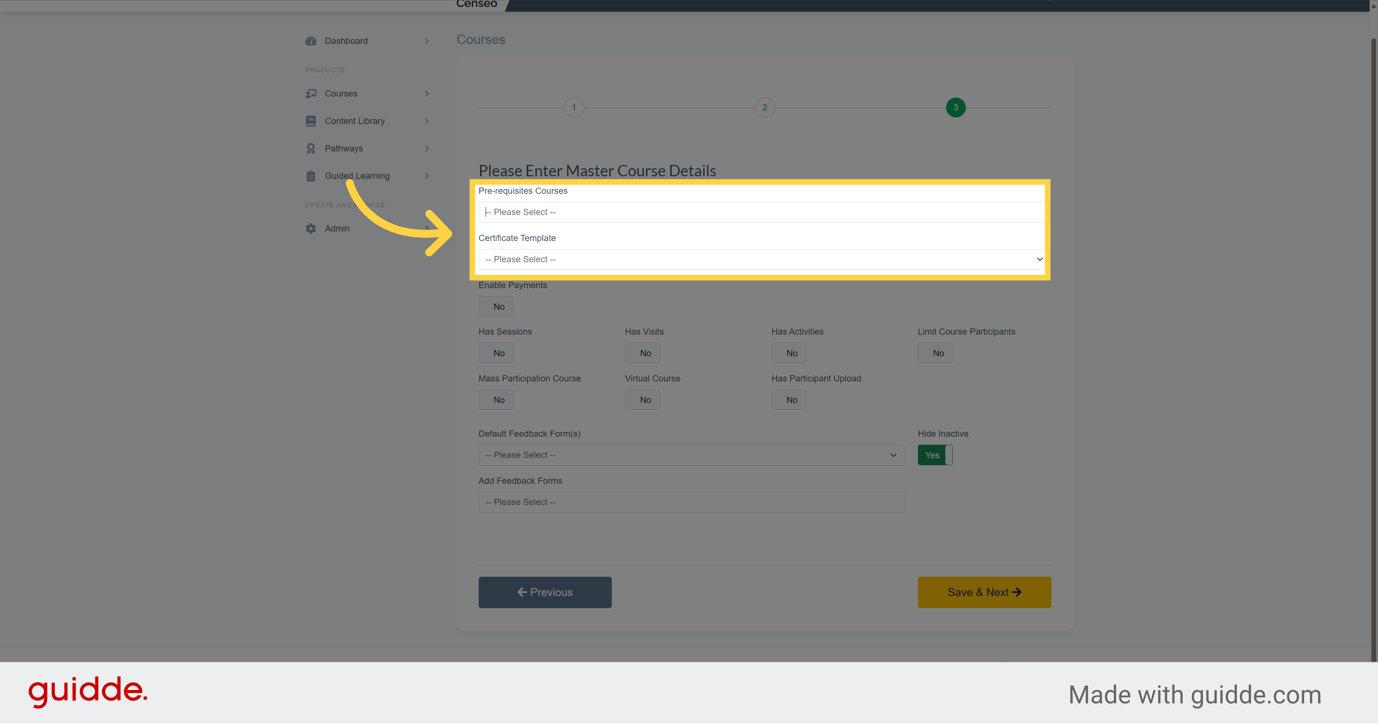Screen dimensions: 1378x723
Task: Click the Add Feedback Forms field
Action: (x=691, y=502)
